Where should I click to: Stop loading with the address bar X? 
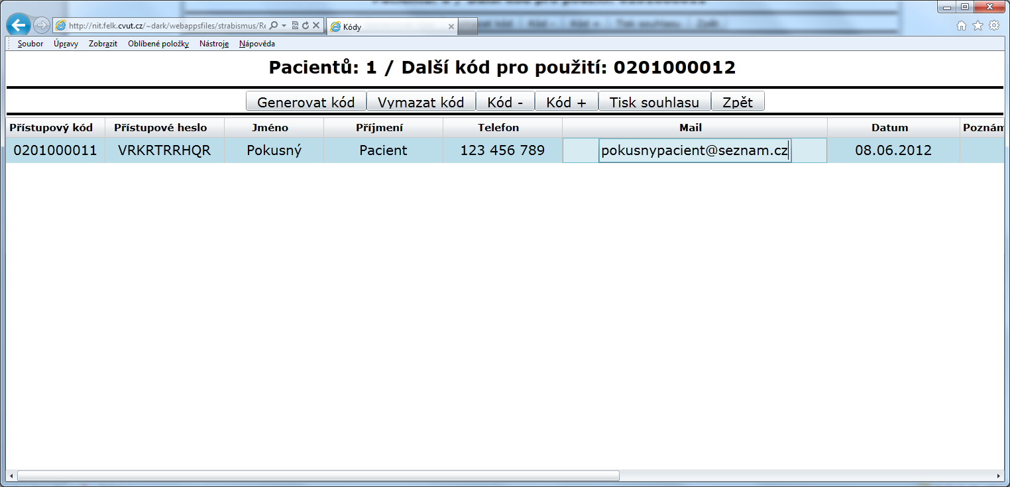point(316,26)
